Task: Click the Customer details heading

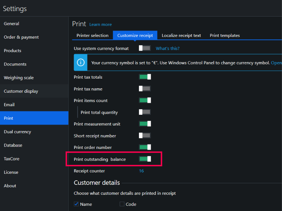Action: (x=97, y=183)
